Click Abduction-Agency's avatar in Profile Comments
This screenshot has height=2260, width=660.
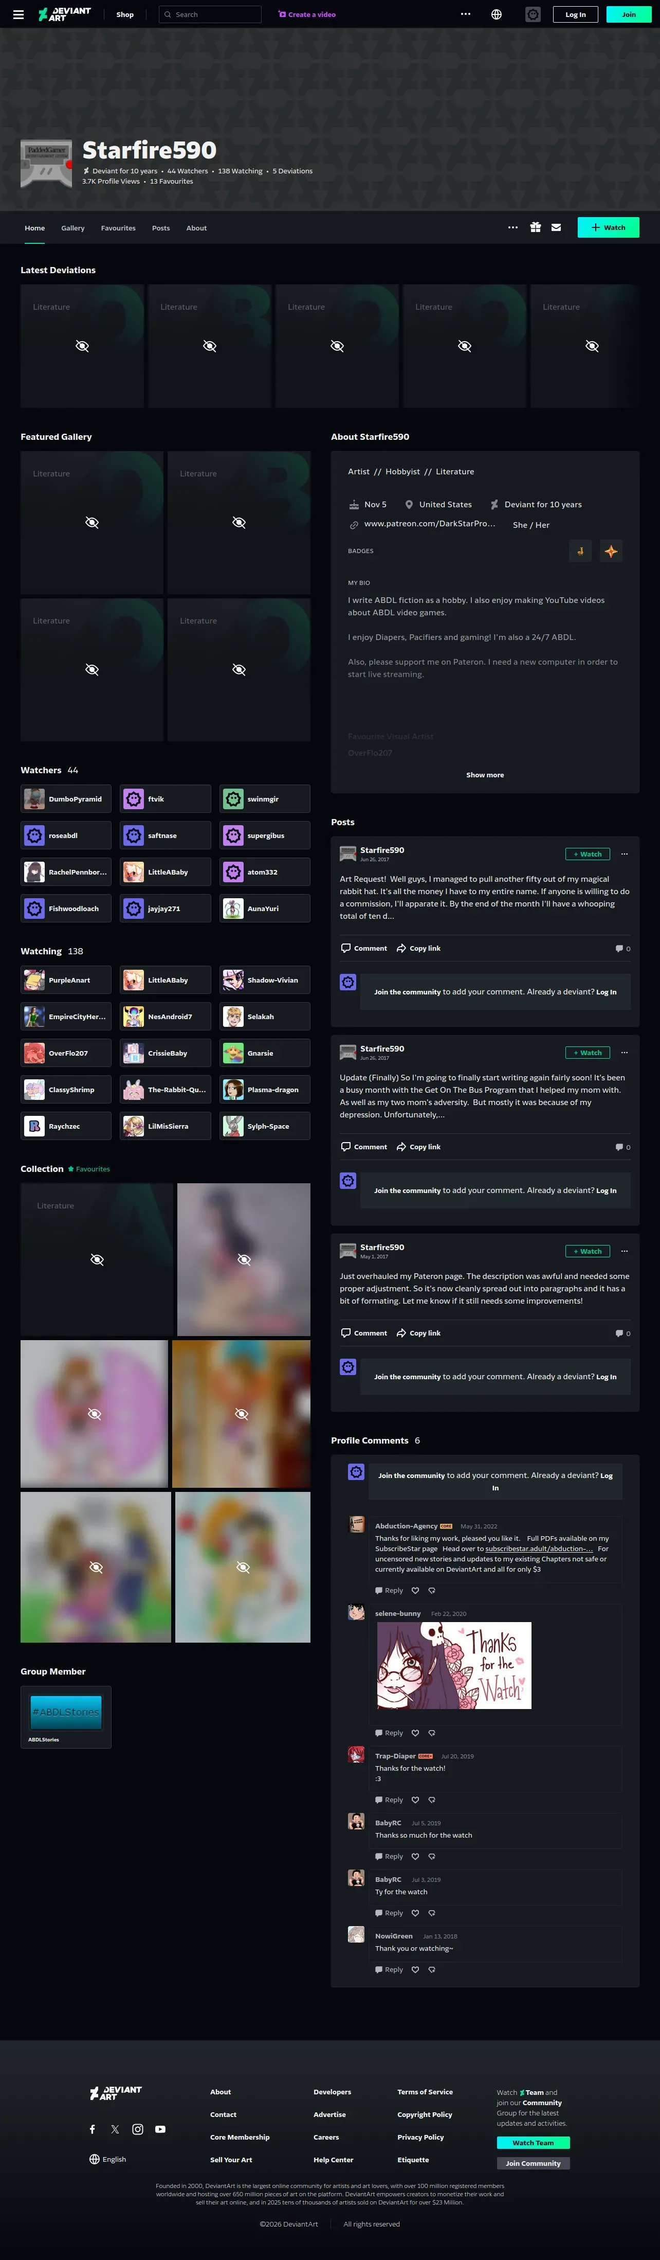[357, 1525]
